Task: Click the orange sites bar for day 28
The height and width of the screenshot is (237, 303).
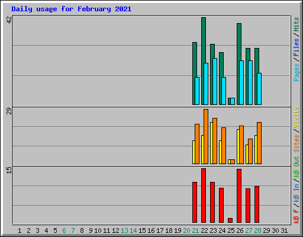Action: (x=259, y=143)
